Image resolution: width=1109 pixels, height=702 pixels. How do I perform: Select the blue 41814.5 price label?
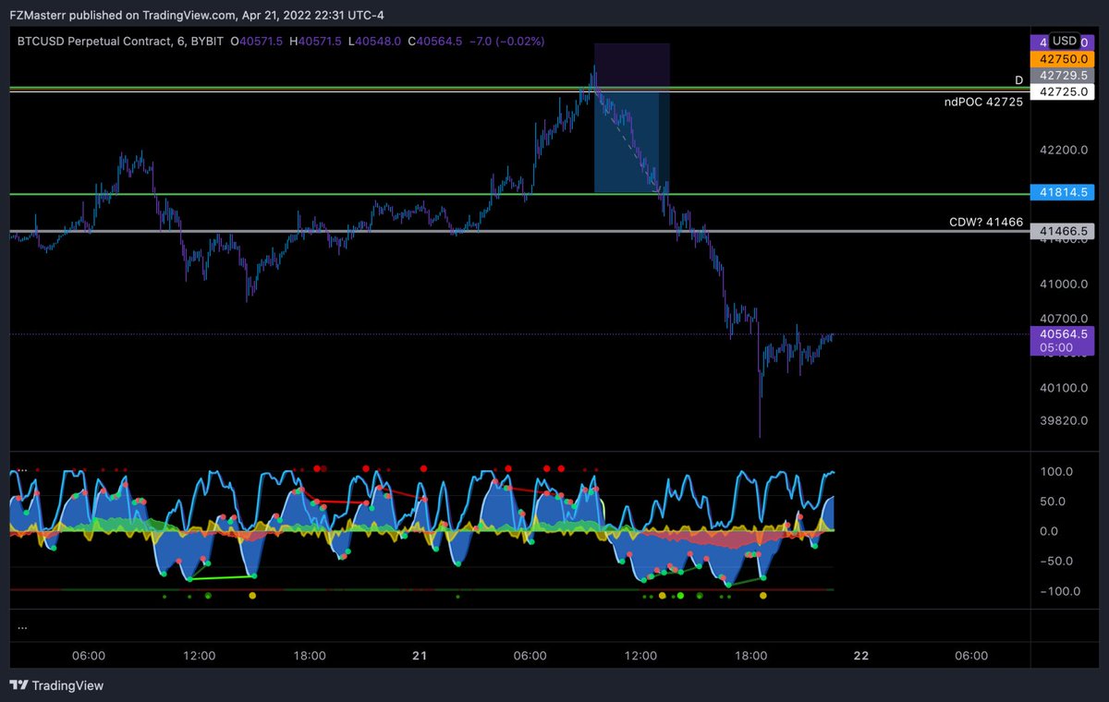coord(1062,193)
